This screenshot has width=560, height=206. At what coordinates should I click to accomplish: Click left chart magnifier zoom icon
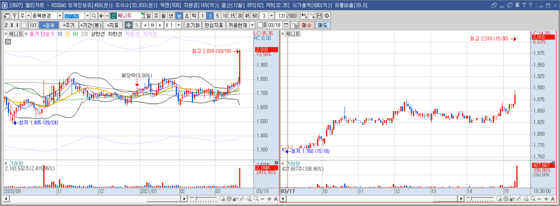point(256,199)
